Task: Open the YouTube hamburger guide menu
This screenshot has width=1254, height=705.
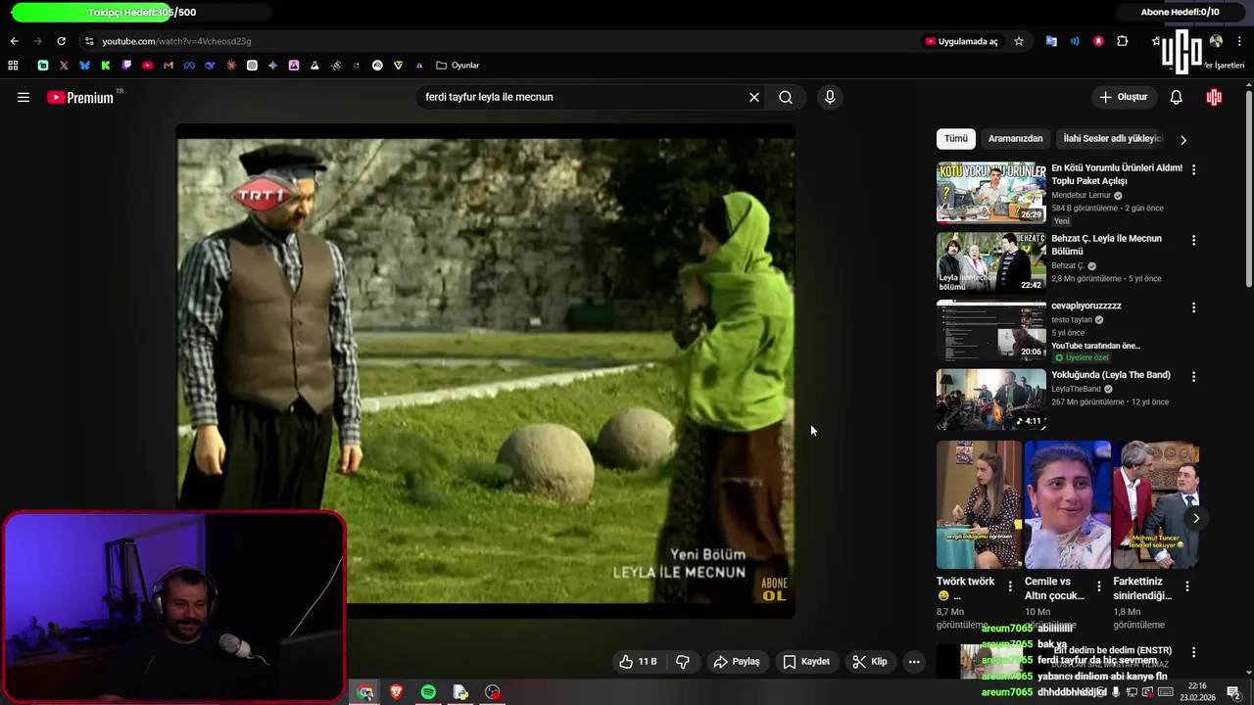Action: click(24, 97)
